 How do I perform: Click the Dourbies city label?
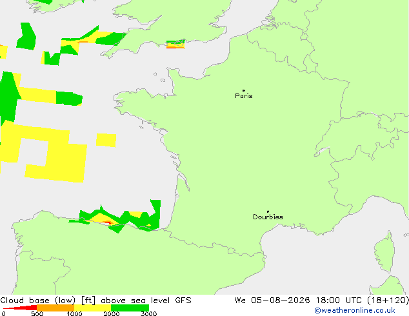coord(268,217)
